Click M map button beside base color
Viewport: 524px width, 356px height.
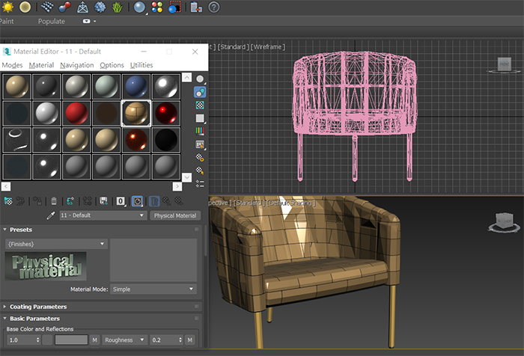[x=95, y=340]
